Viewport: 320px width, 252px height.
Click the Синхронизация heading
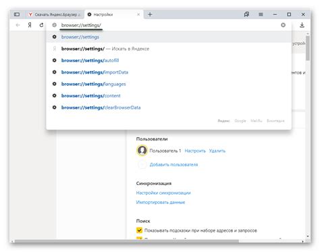tap(154, 183)
